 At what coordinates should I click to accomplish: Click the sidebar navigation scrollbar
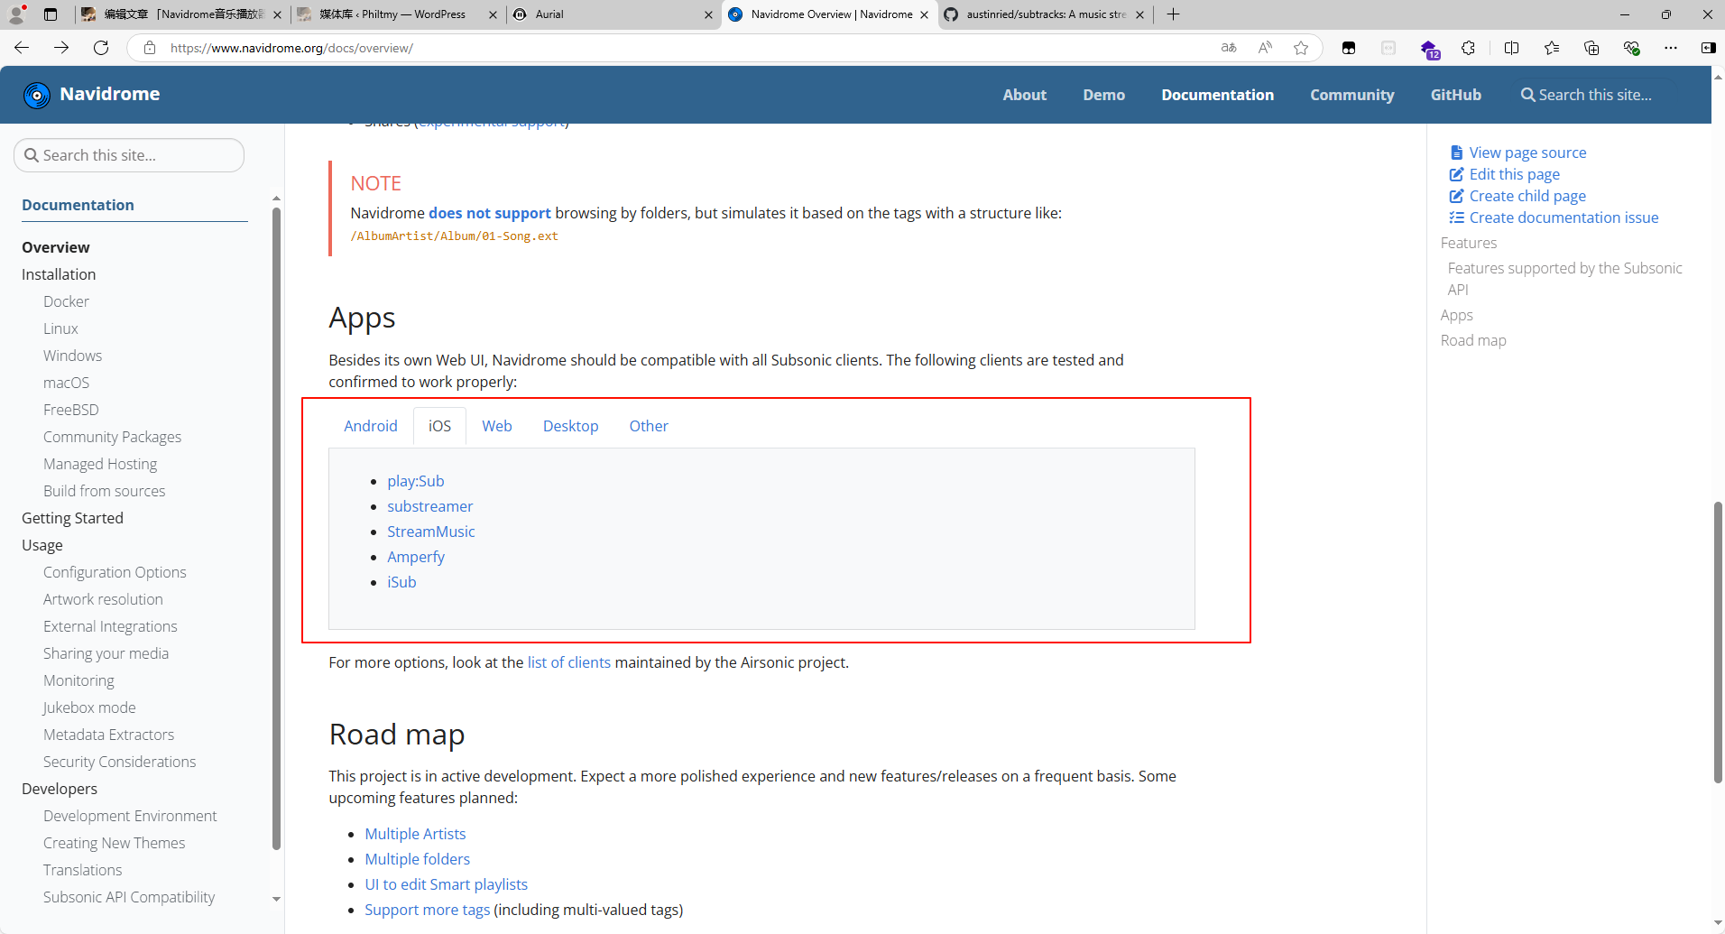[x=276, y=528]
